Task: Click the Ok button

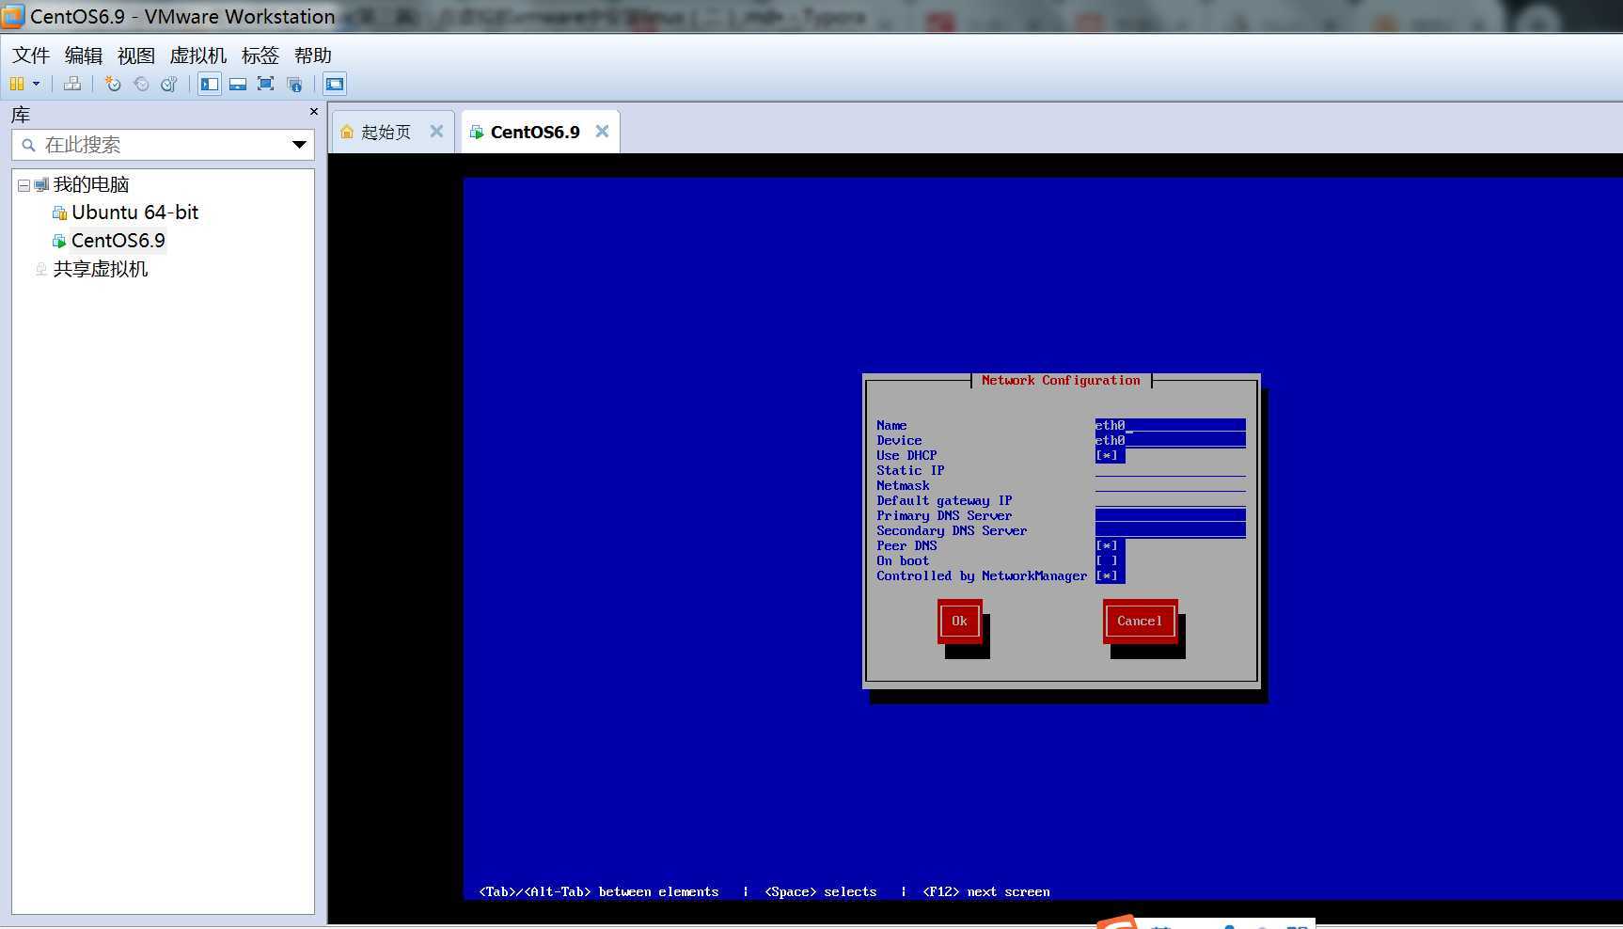Action: (959, 621)
